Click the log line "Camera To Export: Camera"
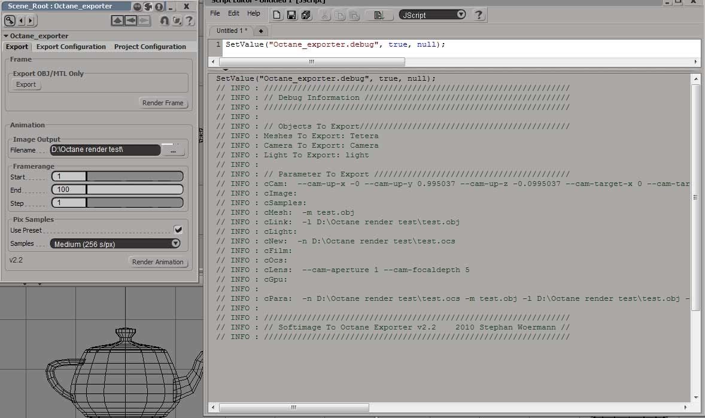This screenshot has width=705, height=418. pos(321,145)
